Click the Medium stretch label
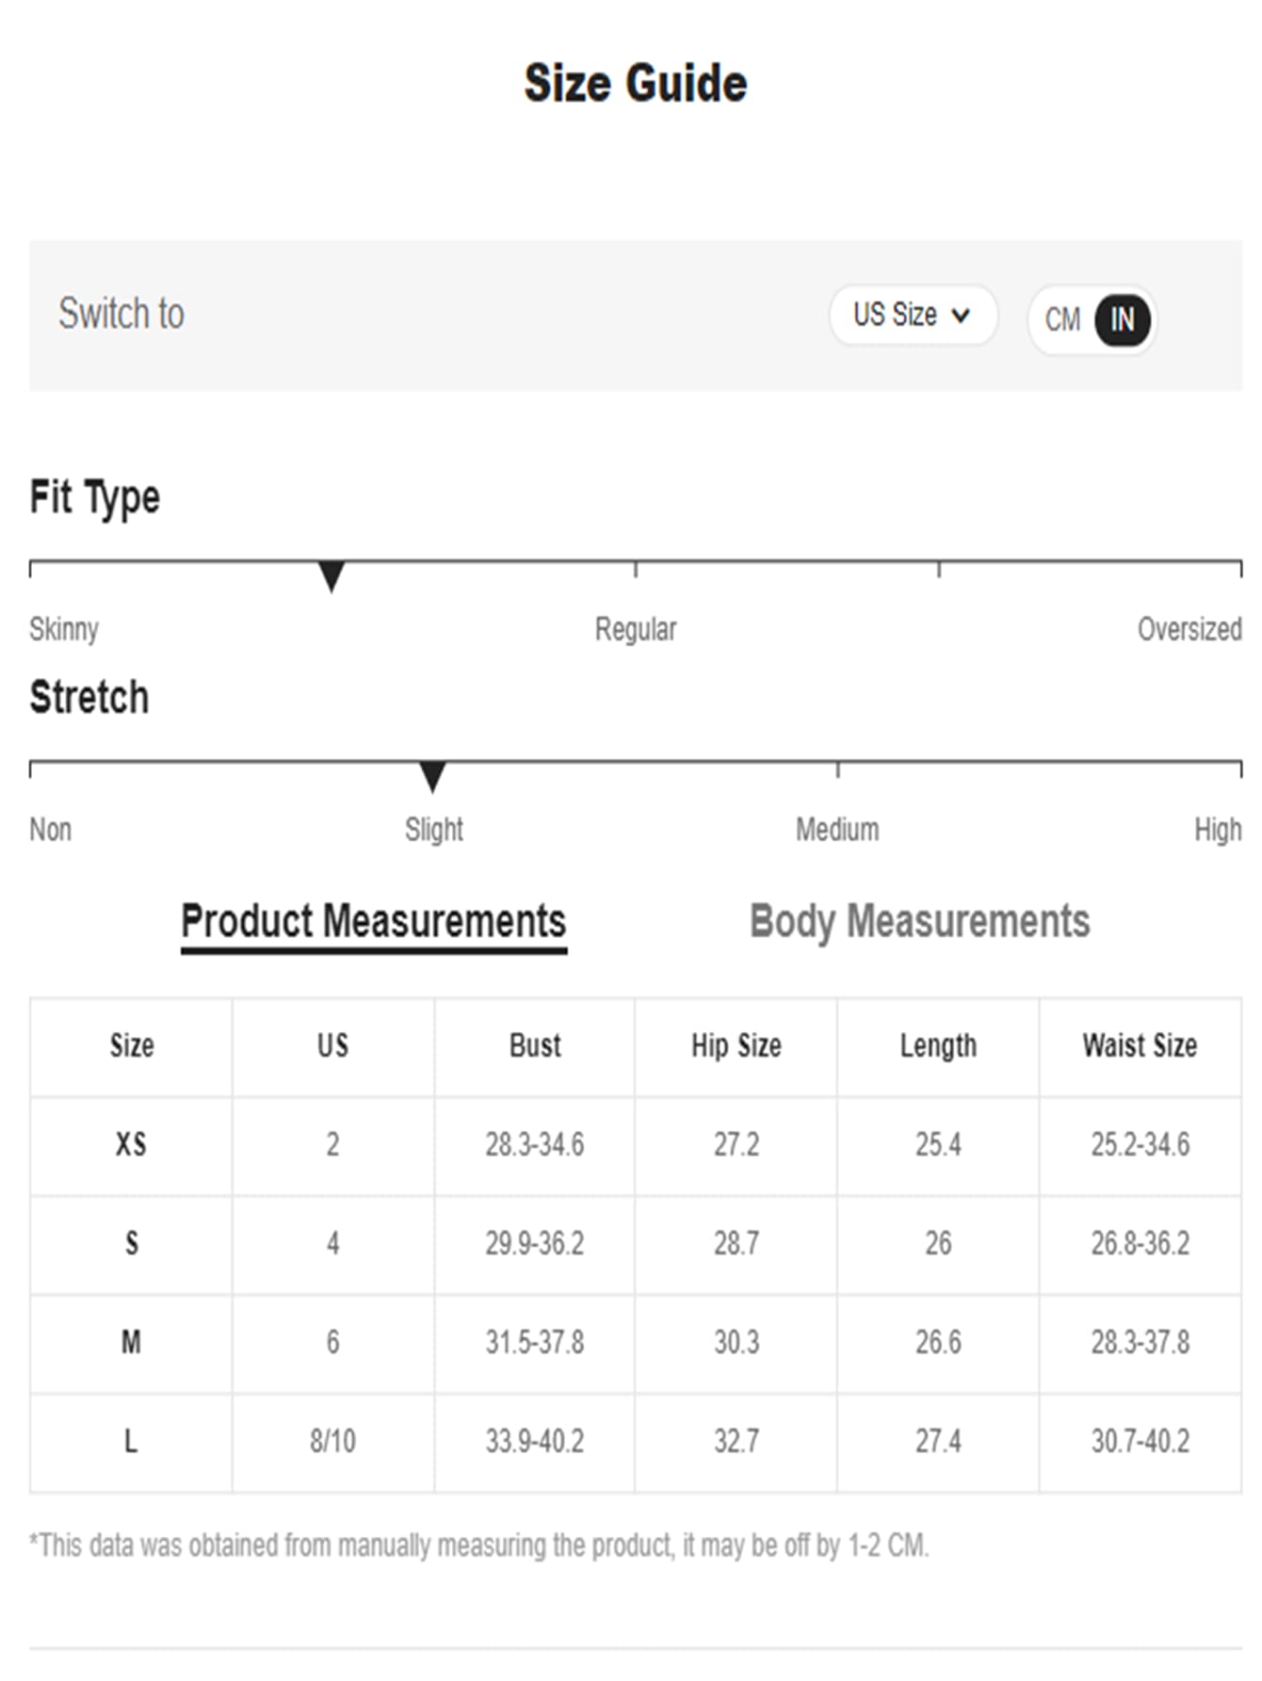This screenshot has width=1262, height=1681. click(837, 830)
